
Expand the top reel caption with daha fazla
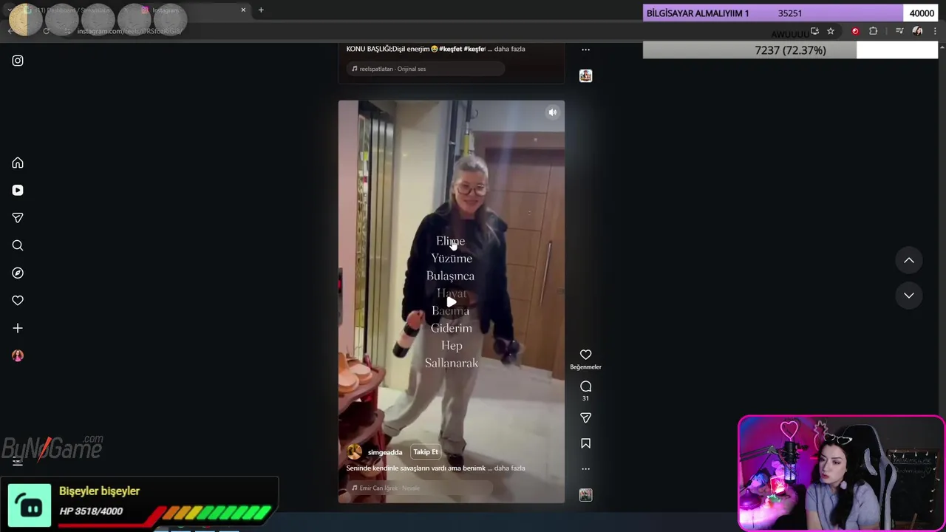509,49
